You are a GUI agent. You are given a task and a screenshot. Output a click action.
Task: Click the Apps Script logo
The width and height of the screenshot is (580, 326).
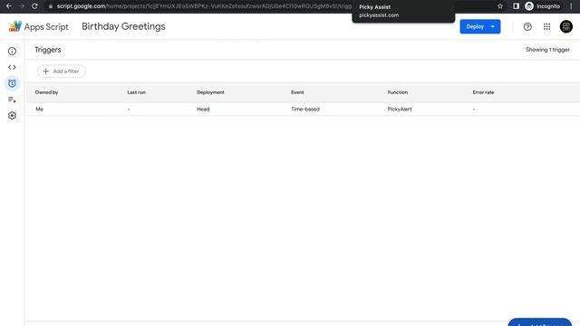tap(38, 26)
